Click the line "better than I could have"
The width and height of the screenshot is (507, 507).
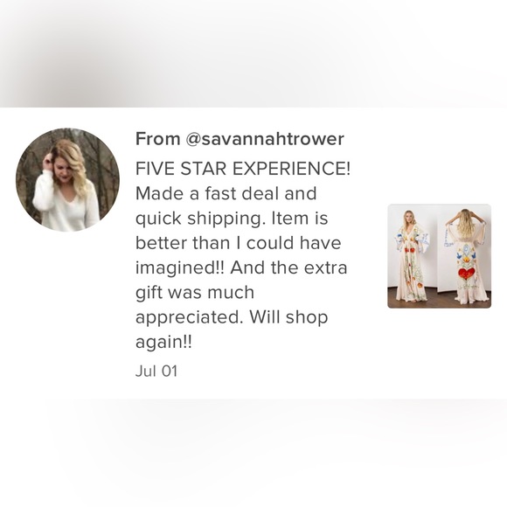click(238, 243)
